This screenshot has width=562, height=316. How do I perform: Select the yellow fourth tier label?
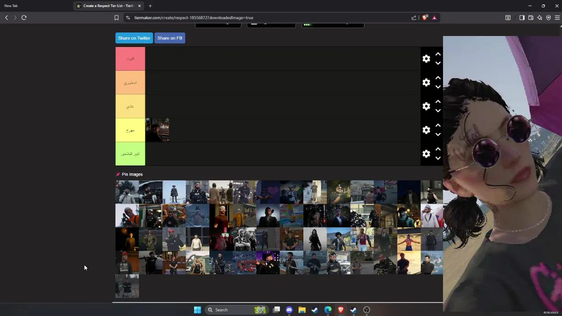pyautogui.click(x=130, y=130)
